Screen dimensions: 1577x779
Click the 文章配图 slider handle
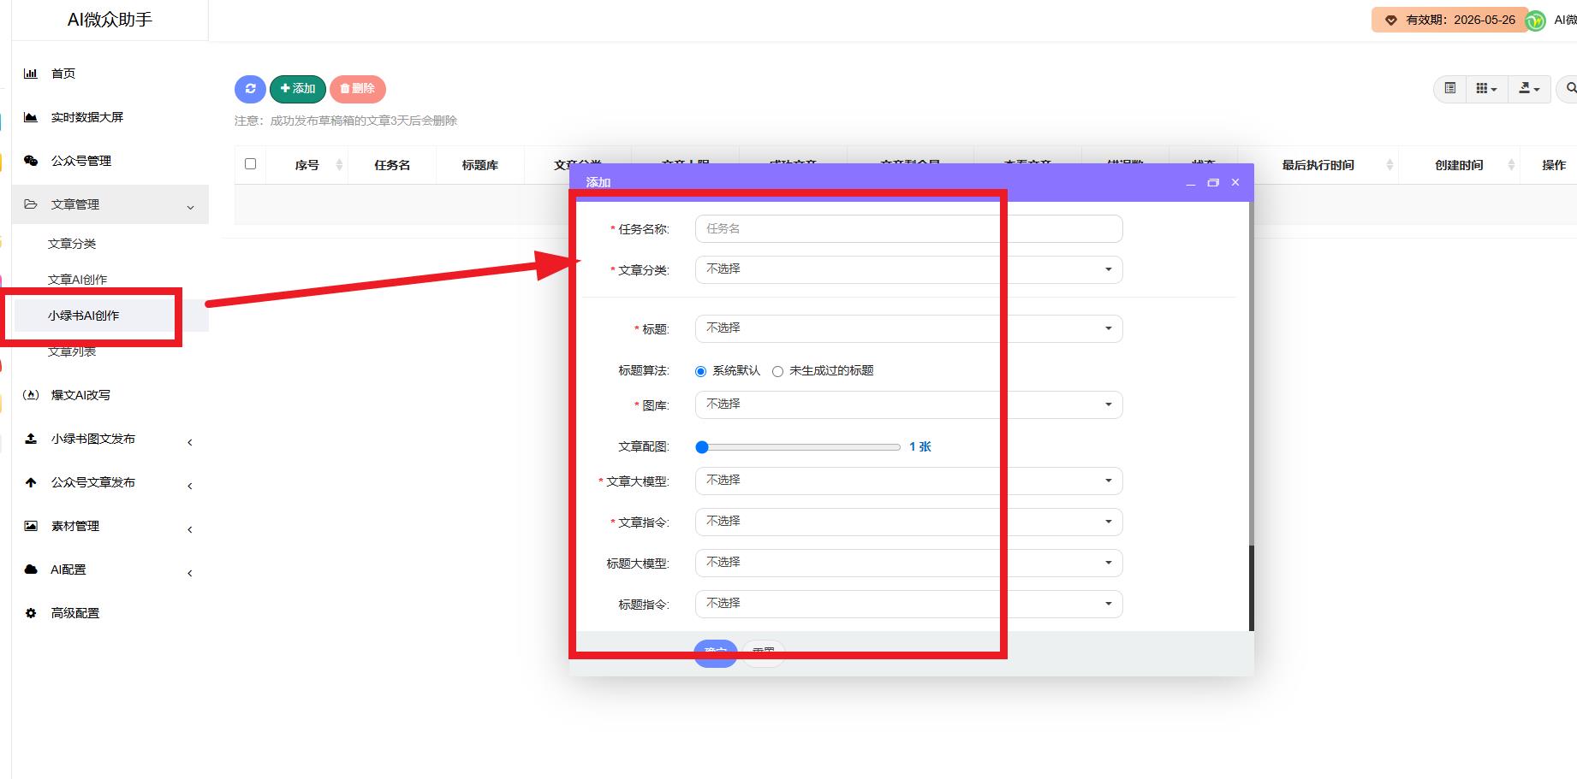pos(702,446)
